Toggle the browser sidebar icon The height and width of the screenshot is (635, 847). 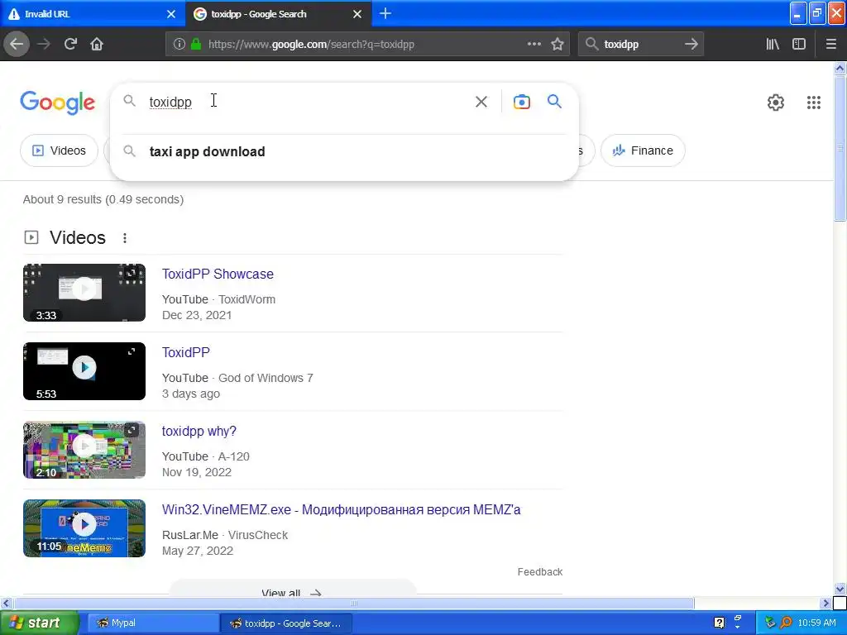click(x=799, y=45)
